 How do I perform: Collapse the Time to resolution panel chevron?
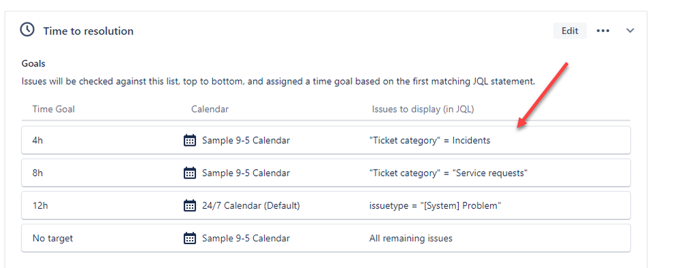point(630,31)
